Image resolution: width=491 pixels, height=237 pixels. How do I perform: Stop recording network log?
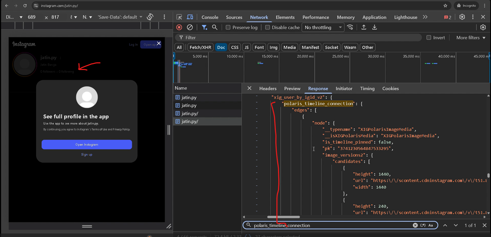(x=179, y=27)
